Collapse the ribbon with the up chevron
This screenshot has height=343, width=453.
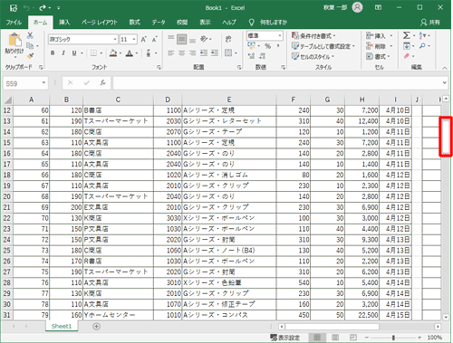tap(444, 68)
